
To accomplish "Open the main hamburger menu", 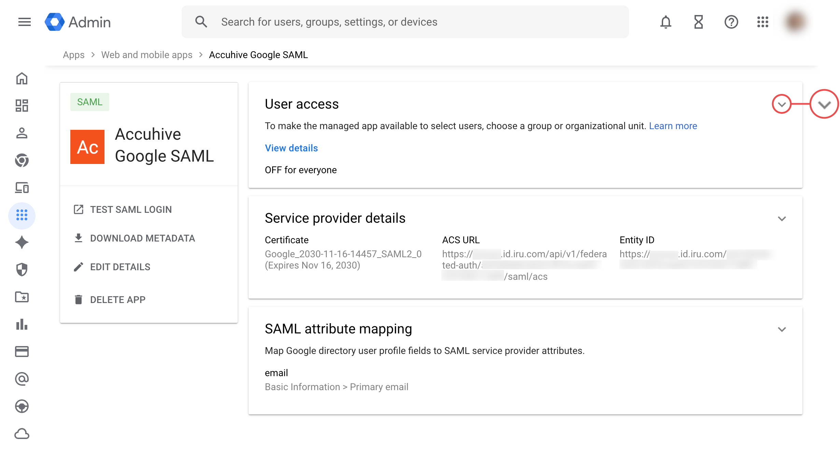I will [x=24, y=22].
